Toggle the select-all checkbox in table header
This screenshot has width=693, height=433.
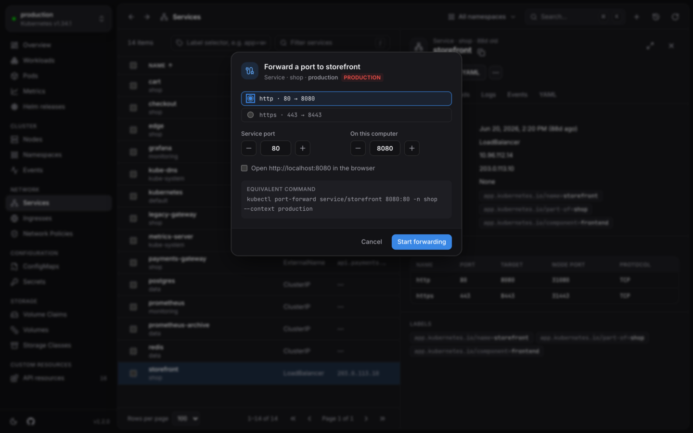[133, 65]
